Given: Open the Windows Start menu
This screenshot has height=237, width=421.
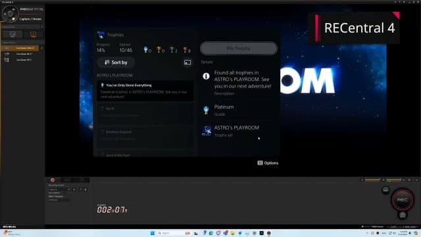Looking at the screenshot, I should tap(153, 233).
